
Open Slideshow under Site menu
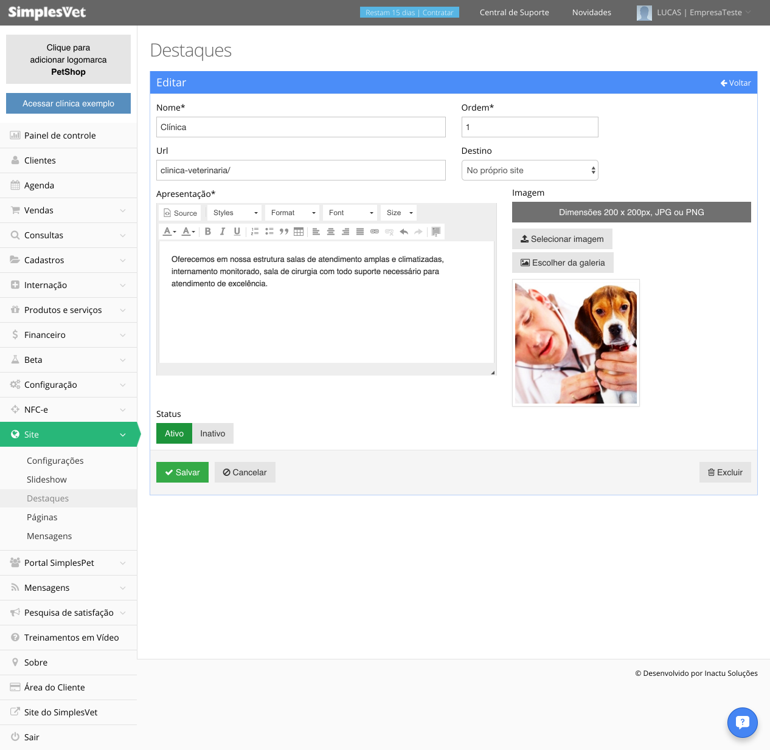click(x=47, y=480)
